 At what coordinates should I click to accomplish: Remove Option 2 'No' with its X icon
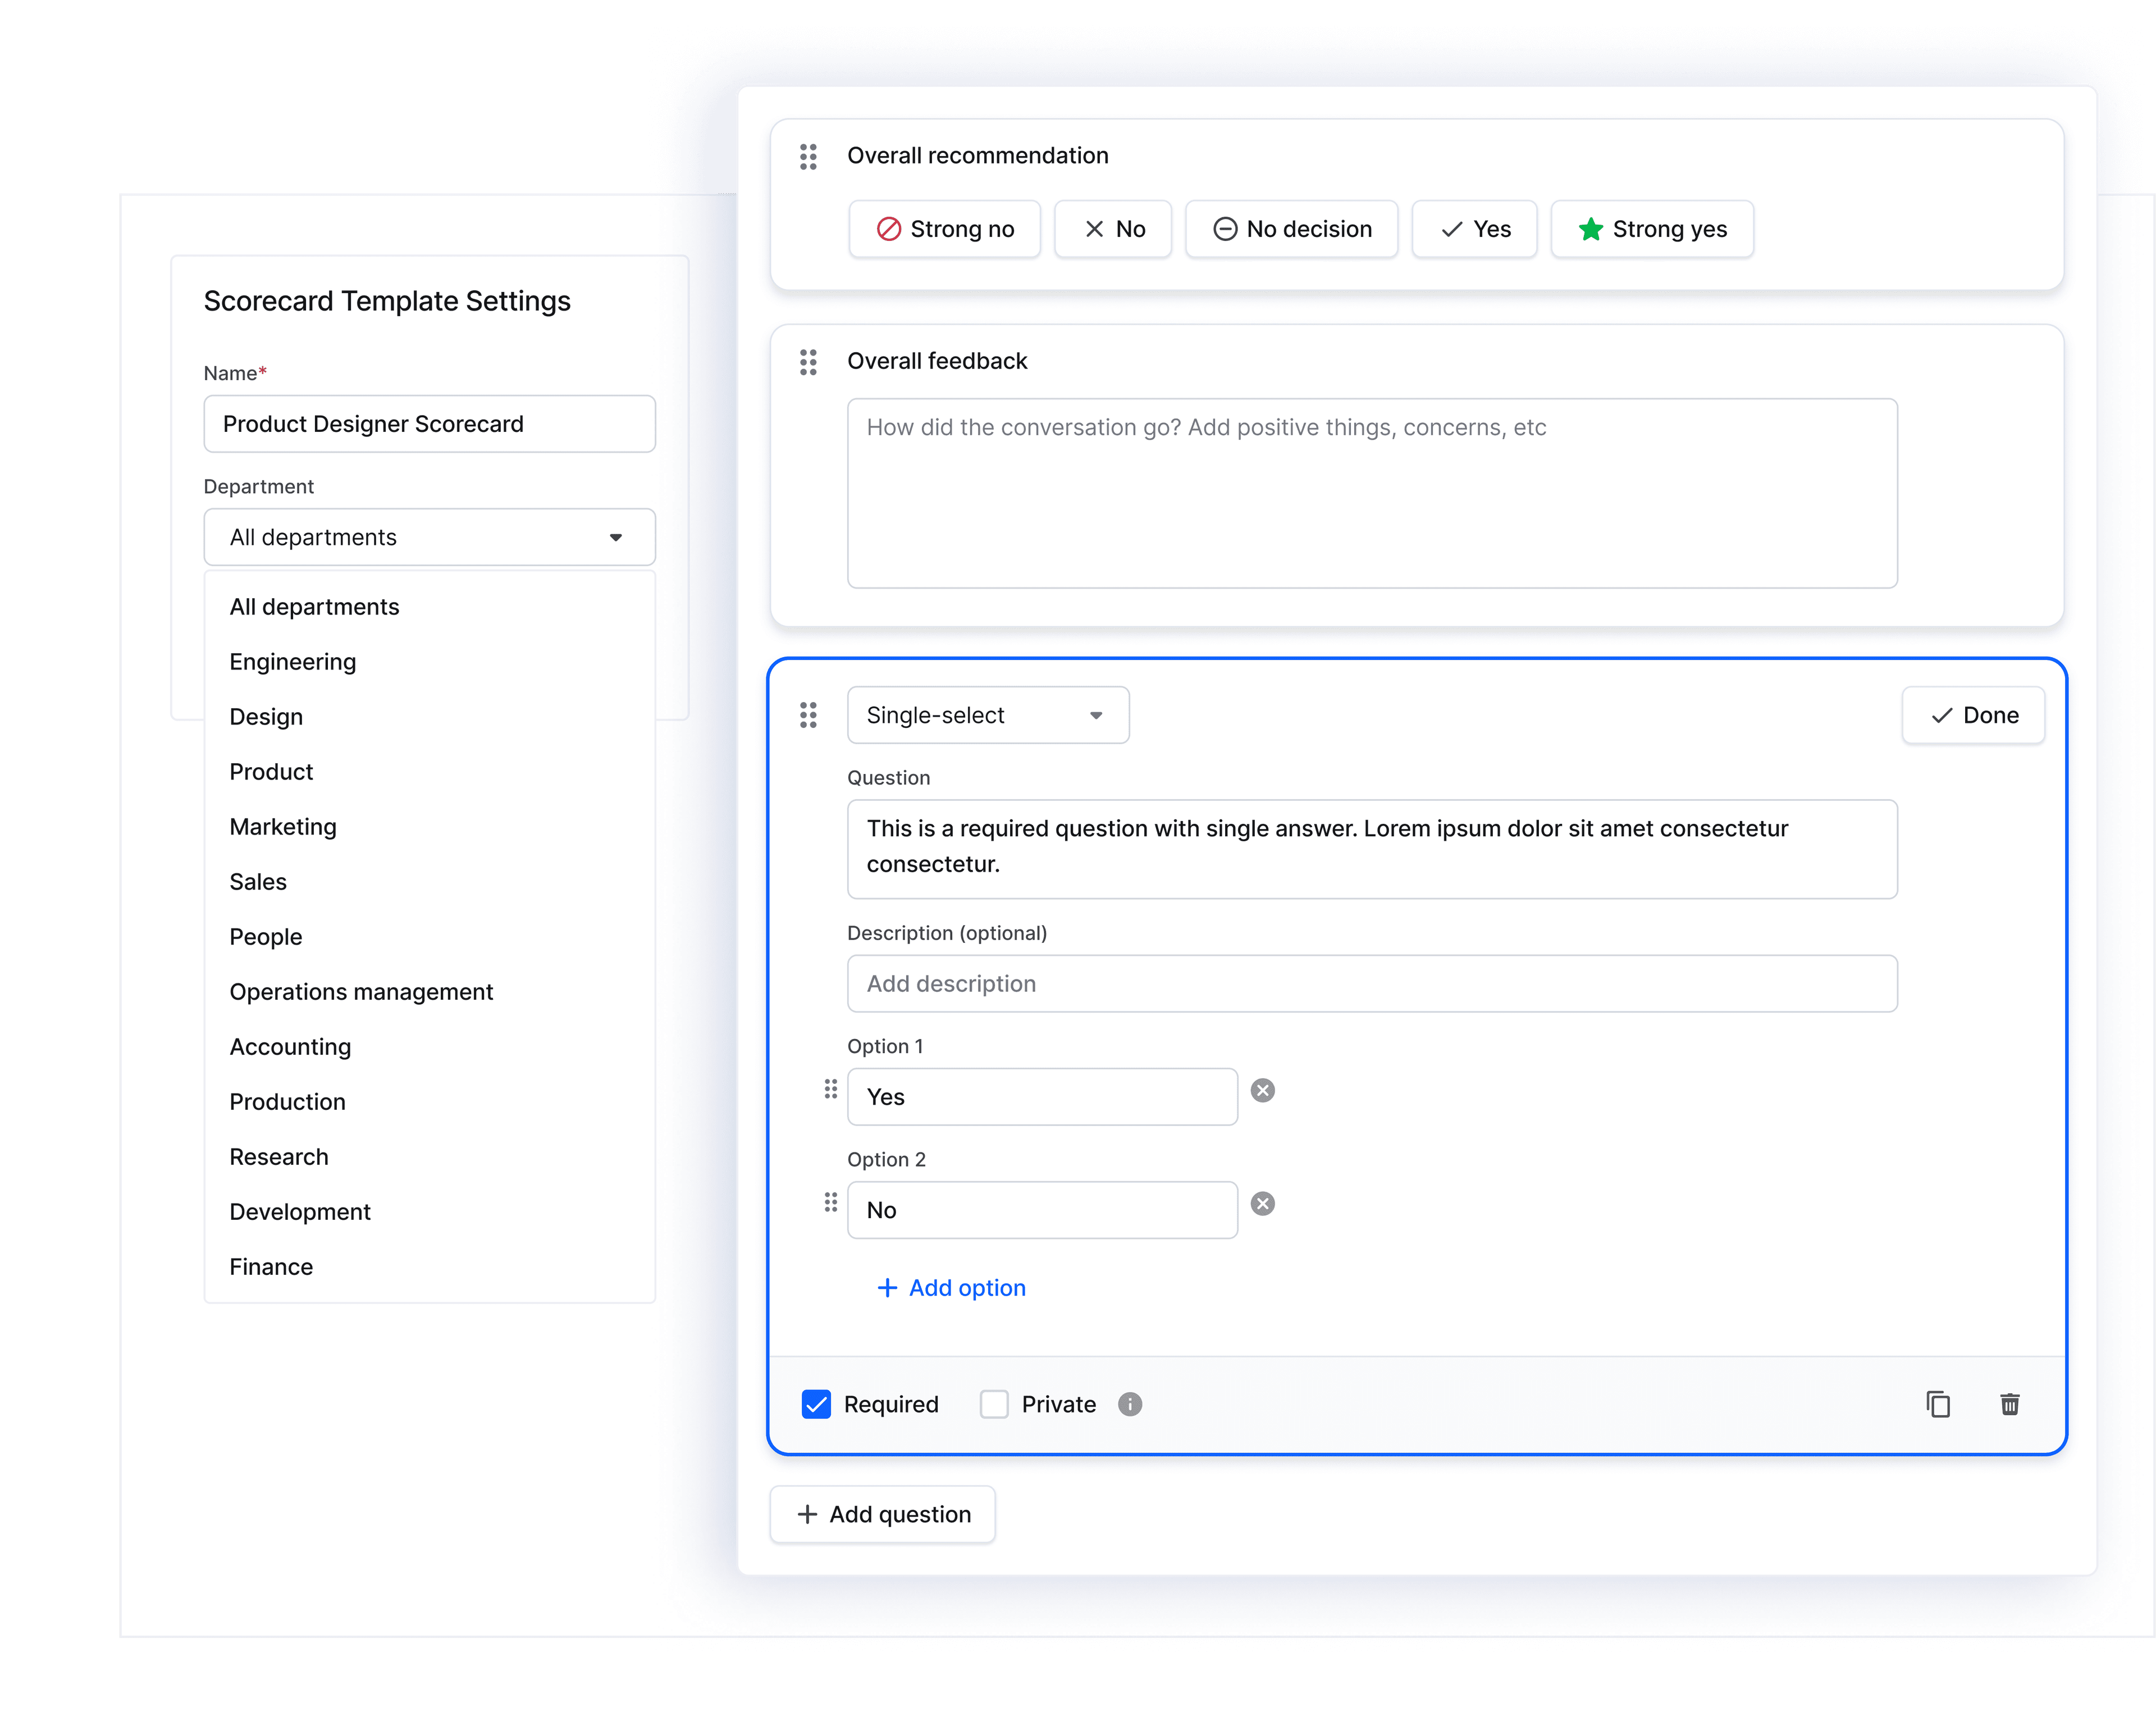1263,1203
